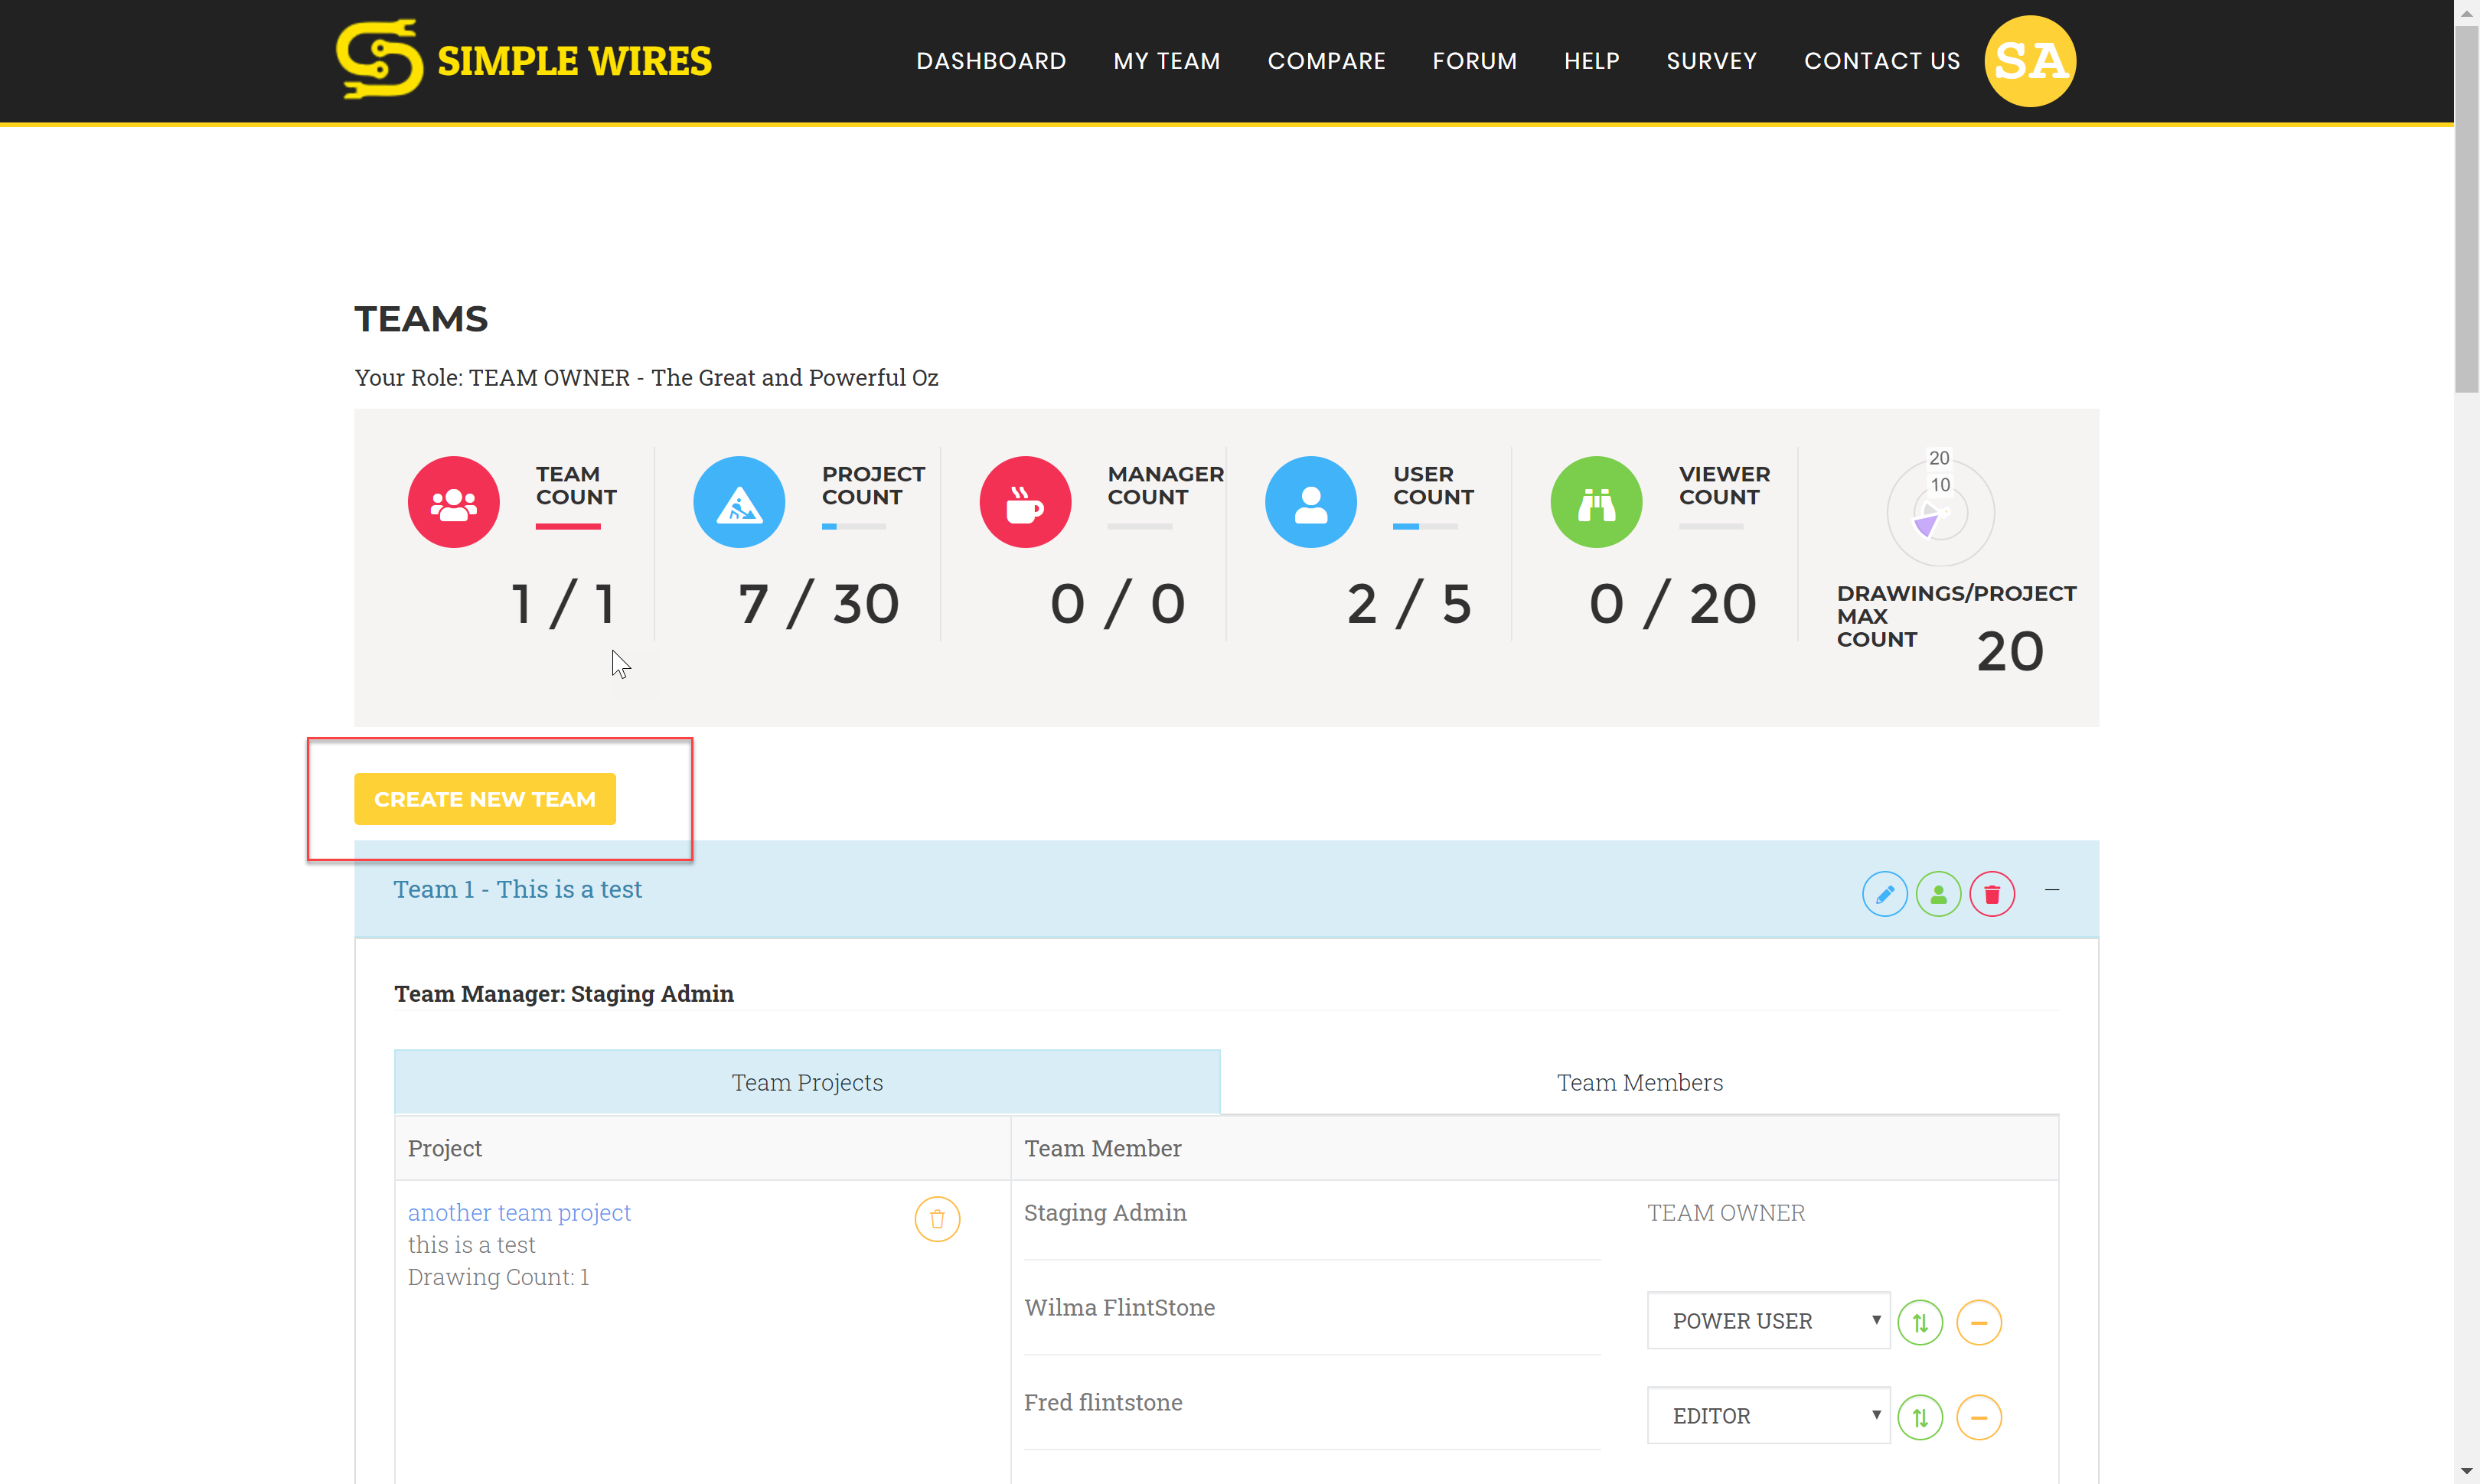The height and width of the screenshot is (1484, 2480).
Task: Click the green swap arrows icon beside Fred flintstone
Action: [1920, 1417]
